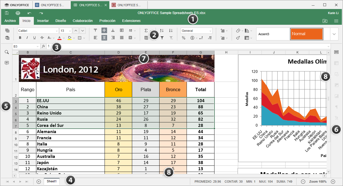The width and height of the screenshot is (343, 186).
Task: Toggle middle vertical alignment
Action: pyautogui.click(x=104, y=30)
